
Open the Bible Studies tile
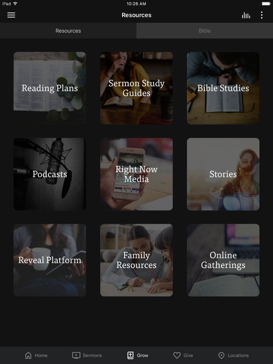(223, 88)
